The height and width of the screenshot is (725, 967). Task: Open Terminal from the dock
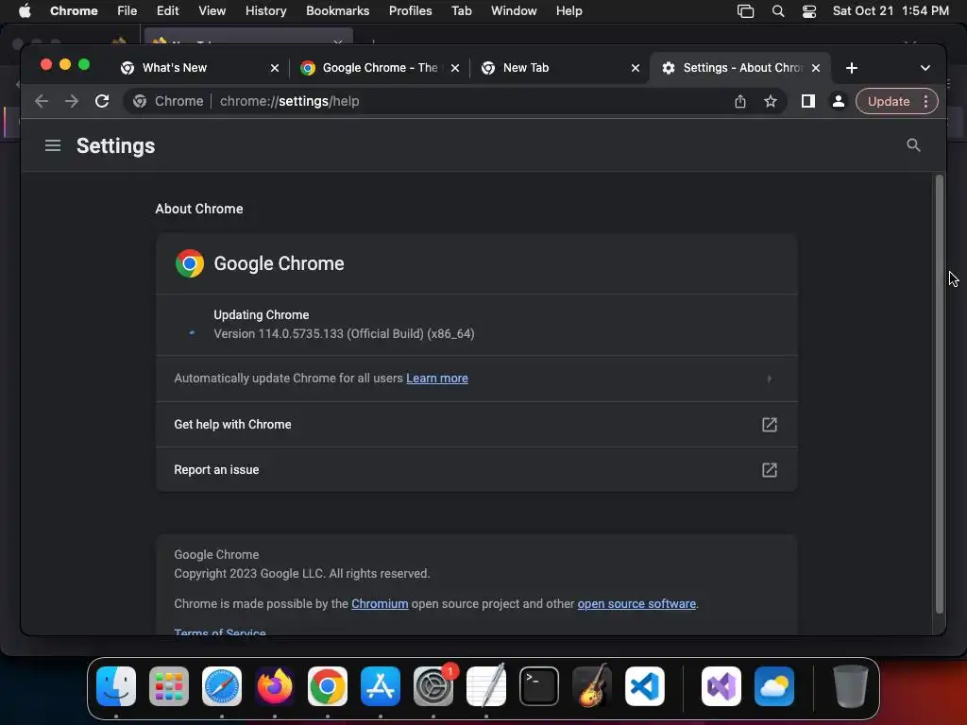point(539,686)
